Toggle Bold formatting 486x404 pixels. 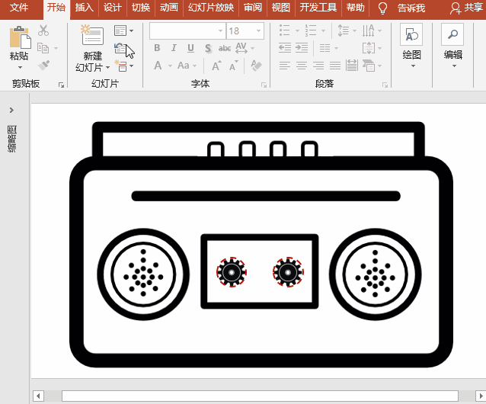[157, 48]
